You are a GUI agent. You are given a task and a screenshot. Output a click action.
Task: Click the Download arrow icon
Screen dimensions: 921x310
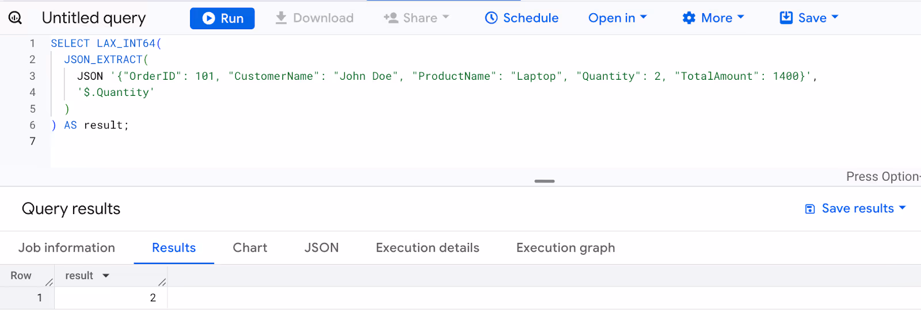coord(281,18)
